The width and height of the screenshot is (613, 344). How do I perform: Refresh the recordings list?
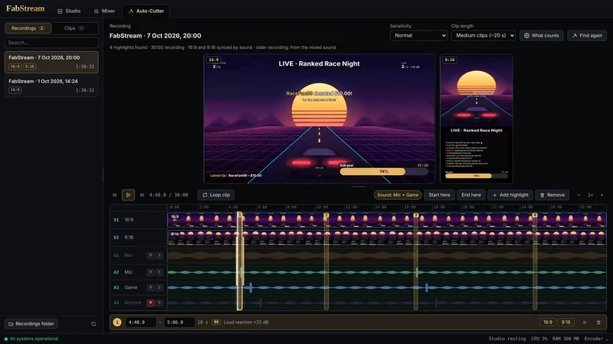pos(93,323)
